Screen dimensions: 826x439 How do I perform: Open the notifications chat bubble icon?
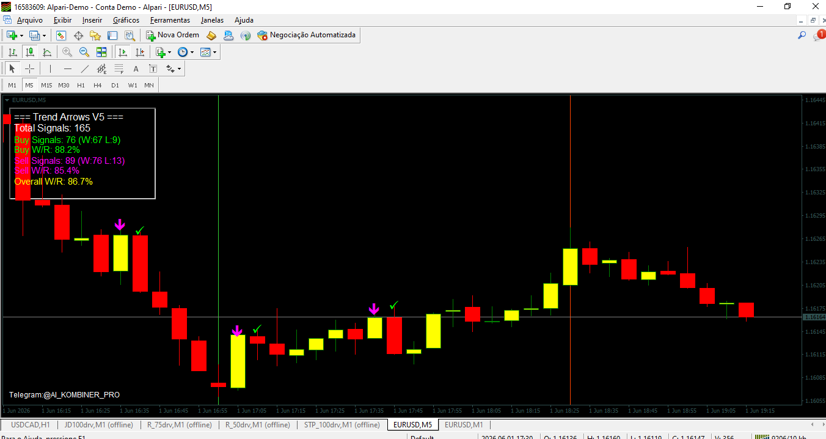tap(819, 35)
